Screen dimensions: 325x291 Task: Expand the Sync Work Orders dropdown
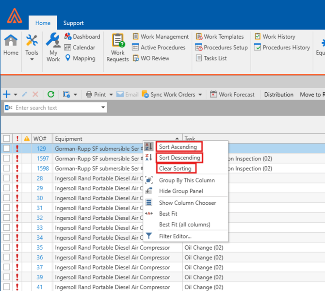(199, 95)
